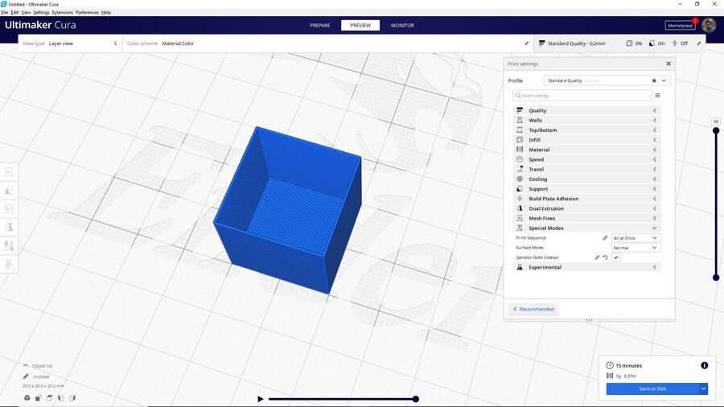Open the Marketplace
Viewport: 724px width, 407px height.
pyautogui.click(x=680, y=26)
